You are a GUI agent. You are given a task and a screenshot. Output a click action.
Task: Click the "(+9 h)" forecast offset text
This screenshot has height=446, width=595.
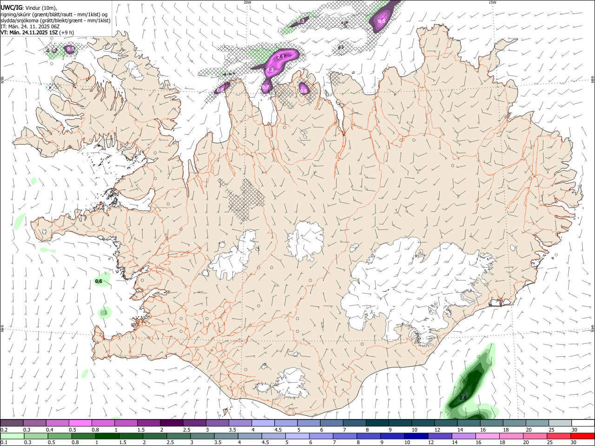pyautogui.click(x=66, y=33)
